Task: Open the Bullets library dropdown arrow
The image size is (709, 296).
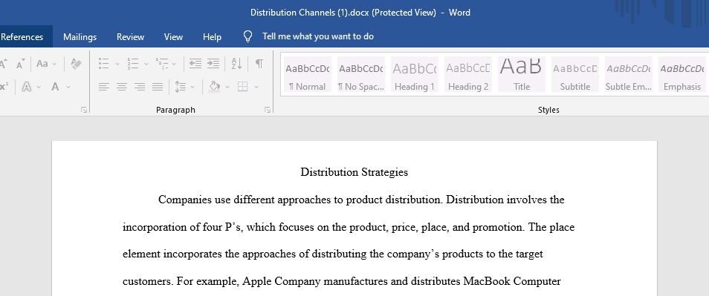Action: [x=117, y=64]
